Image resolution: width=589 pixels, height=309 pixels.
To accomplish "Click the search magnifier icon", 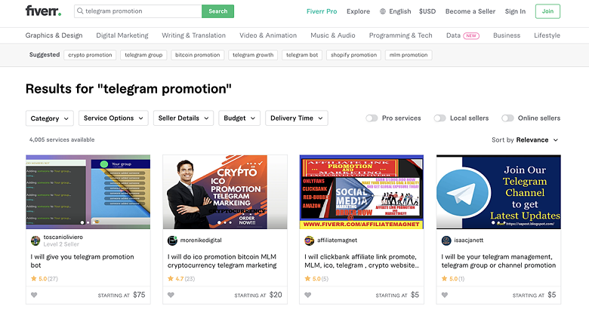I will 80,11.
